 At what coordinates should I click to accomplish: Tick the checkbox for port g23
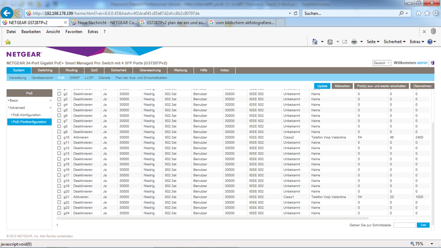pos(59,207)
